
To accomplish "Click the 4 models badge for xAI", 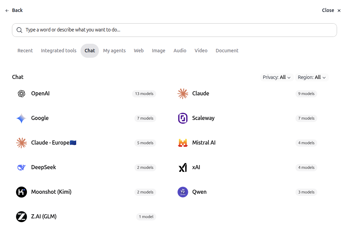I will click(306, 167).
